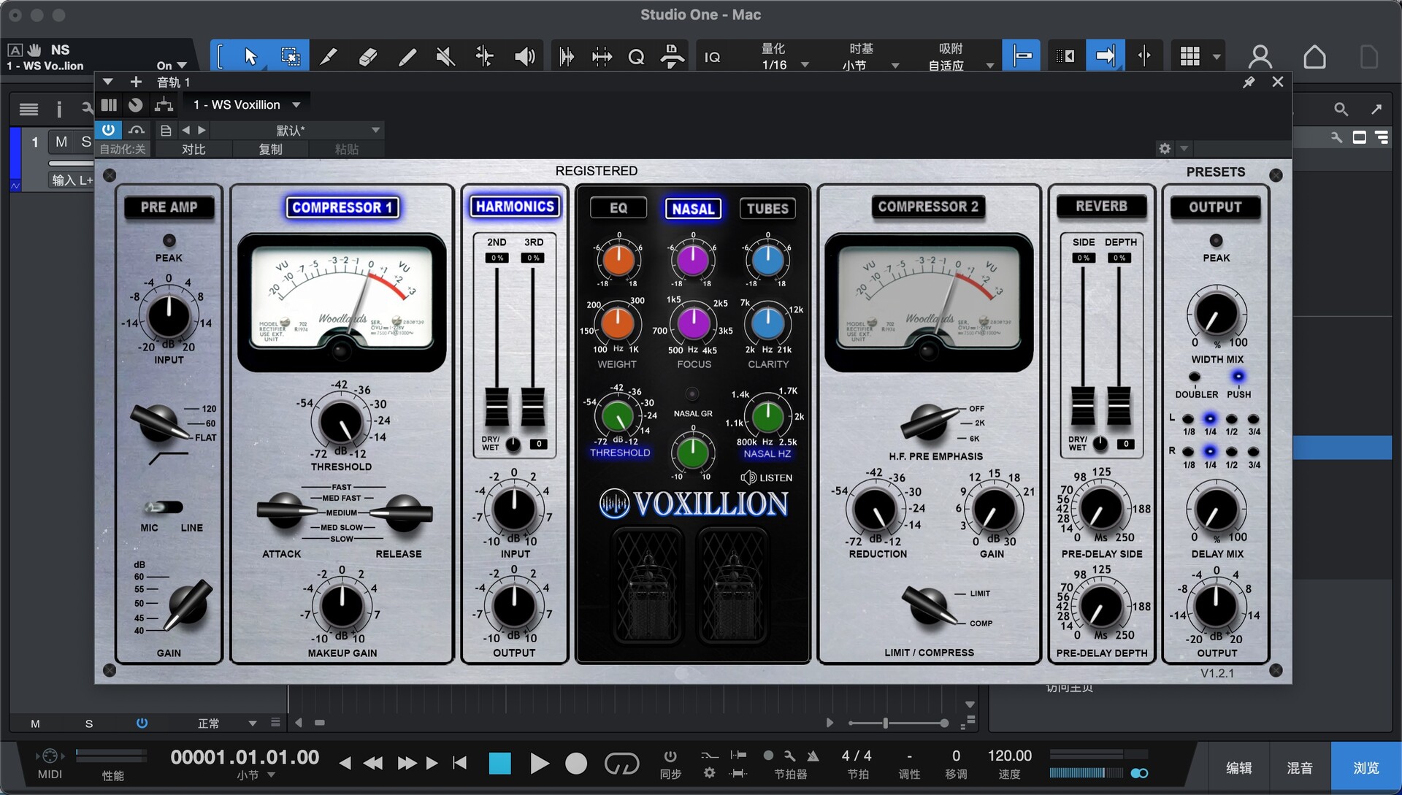Select the Eraser tool
The image size is (1402, 795).
pos(368,56)
